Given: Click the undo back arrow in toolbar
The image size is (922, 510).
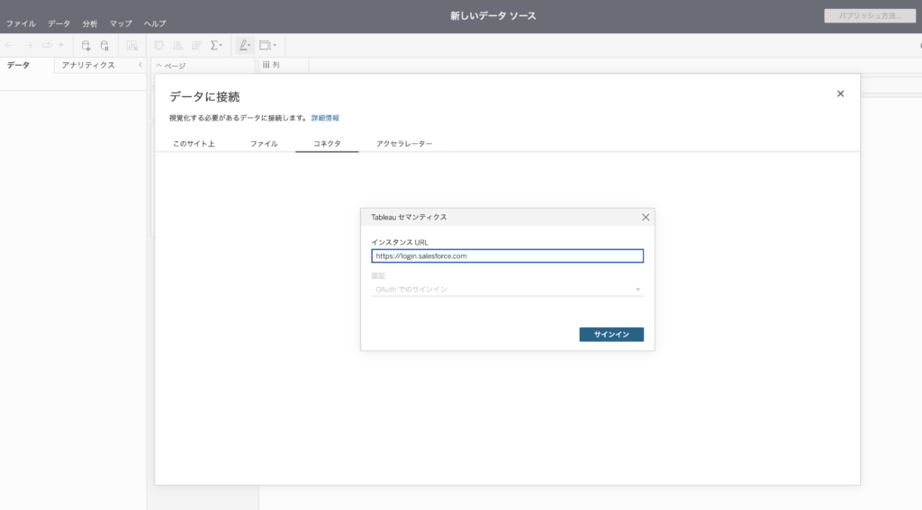Looking at the screenshot, I should [9, 45].
